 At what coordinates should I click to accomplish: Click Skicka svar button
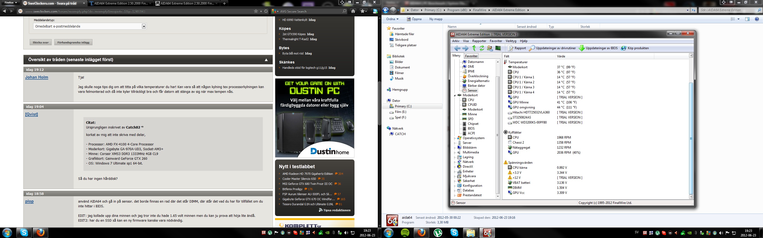(41, 42)
